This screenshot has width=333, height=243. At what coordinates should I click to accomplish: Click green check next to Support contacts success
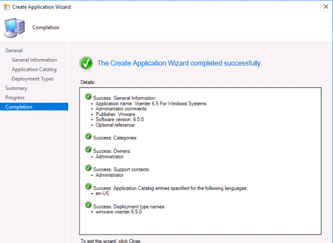tap(89, 168)
